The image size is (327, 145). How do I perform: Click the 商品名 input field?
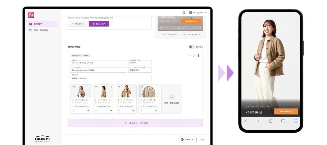pyautogui.click(x=99, y=63)
